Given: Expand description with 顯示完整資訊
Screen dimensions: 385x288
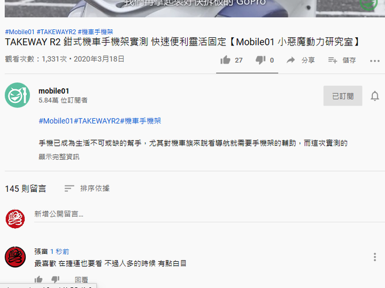Looking at the screenshot, I should [x=59, y=157].
